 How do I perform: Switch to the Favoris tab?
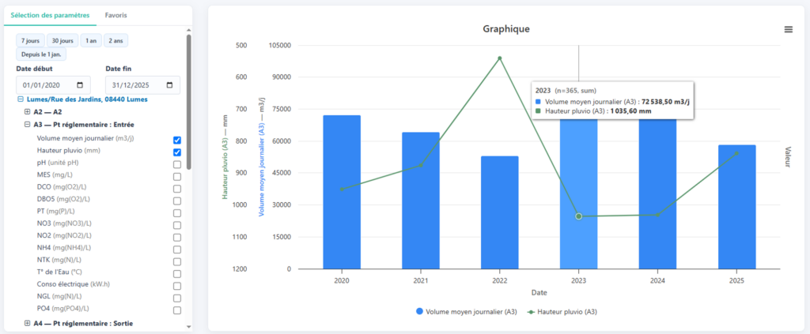(115, 16)
